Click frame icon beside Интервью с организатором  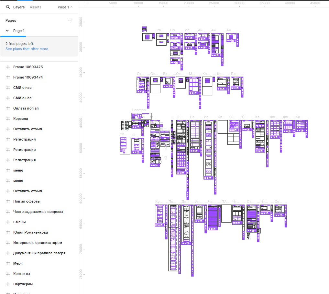pyautogui.click(x=8, y=243)
